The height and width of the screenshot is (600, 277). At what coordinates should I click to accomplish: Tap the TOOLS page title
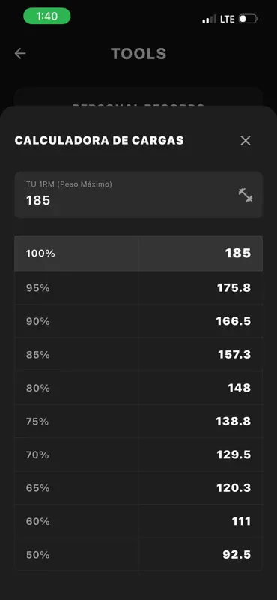(x=138, y=54)
